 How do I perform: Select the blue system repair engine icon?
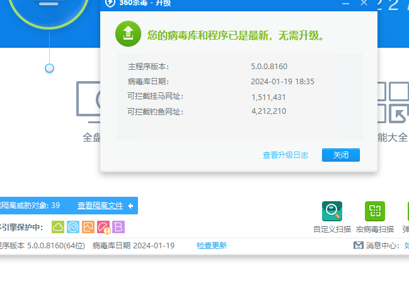tap(73, 227)
